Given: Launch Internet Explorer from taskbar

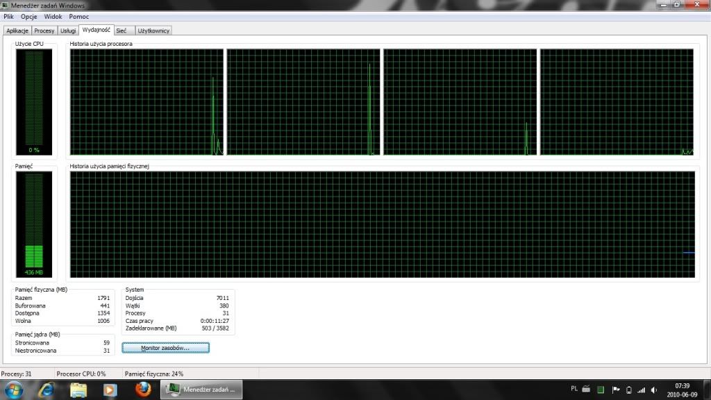Looking at the screenshot, I should (47, 390).
